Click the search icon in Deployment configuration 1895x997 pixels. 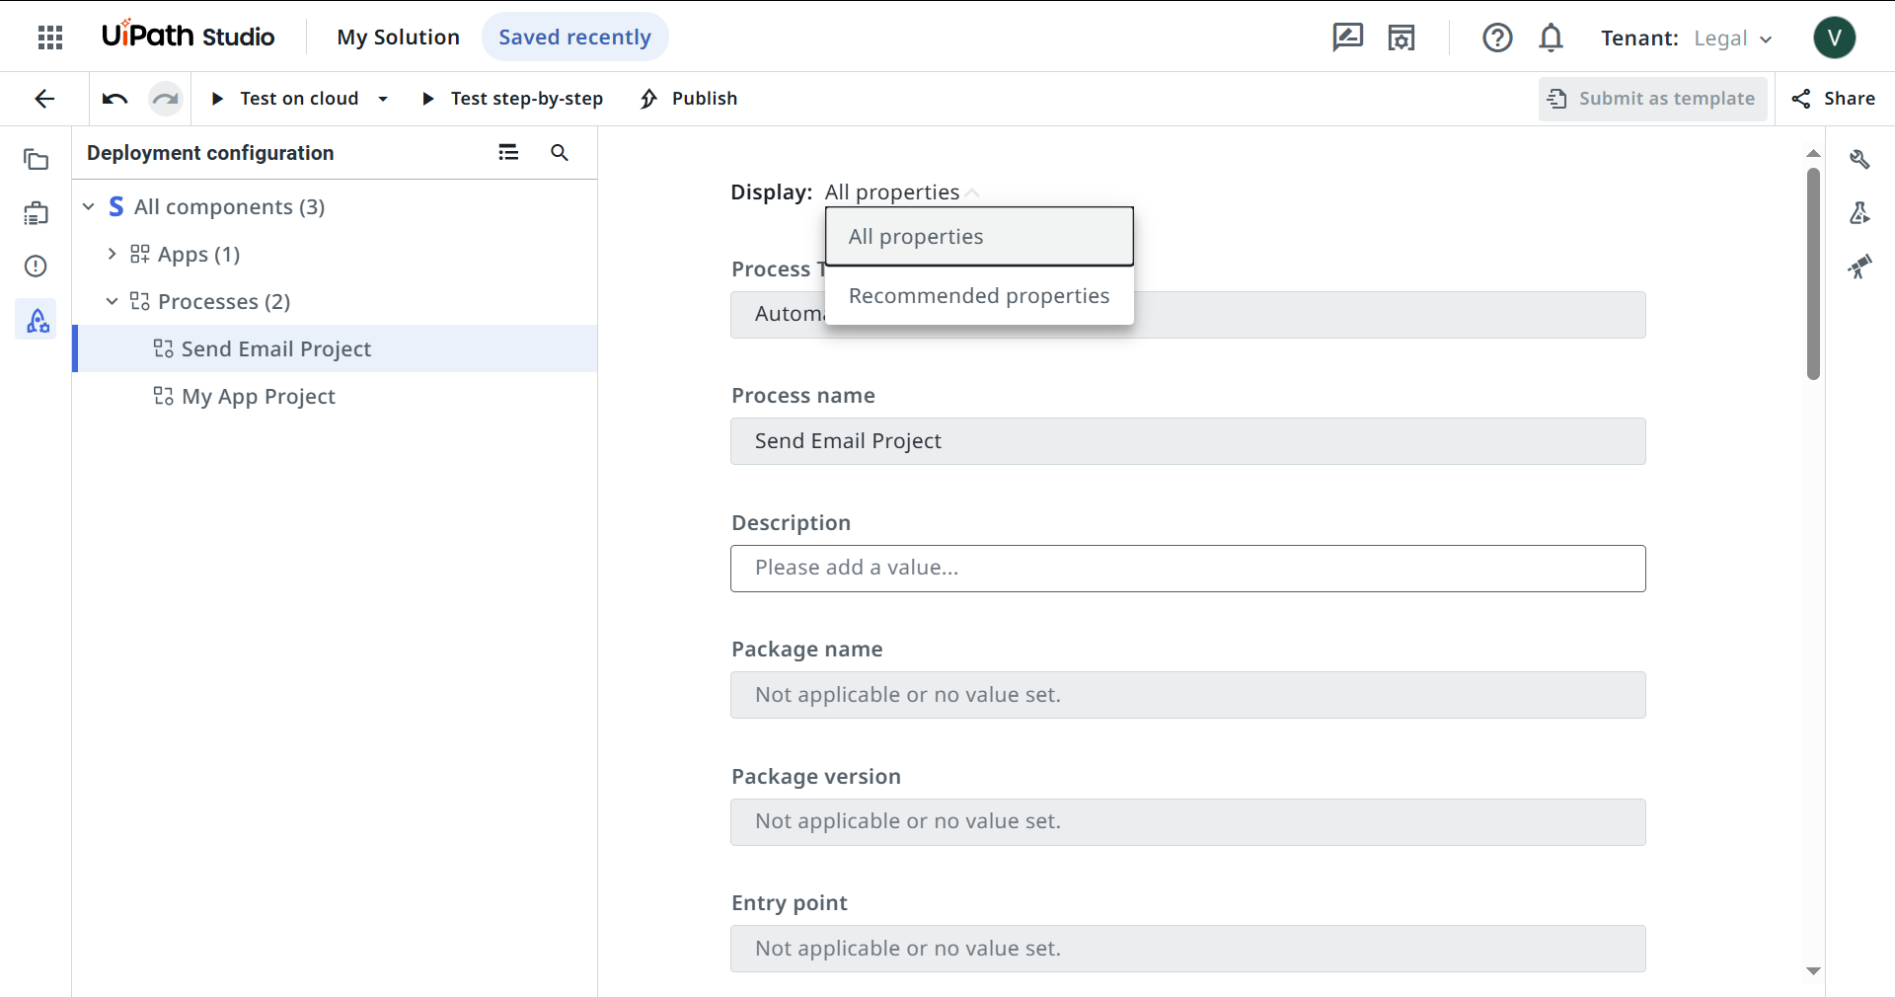[x=560, y=153]
